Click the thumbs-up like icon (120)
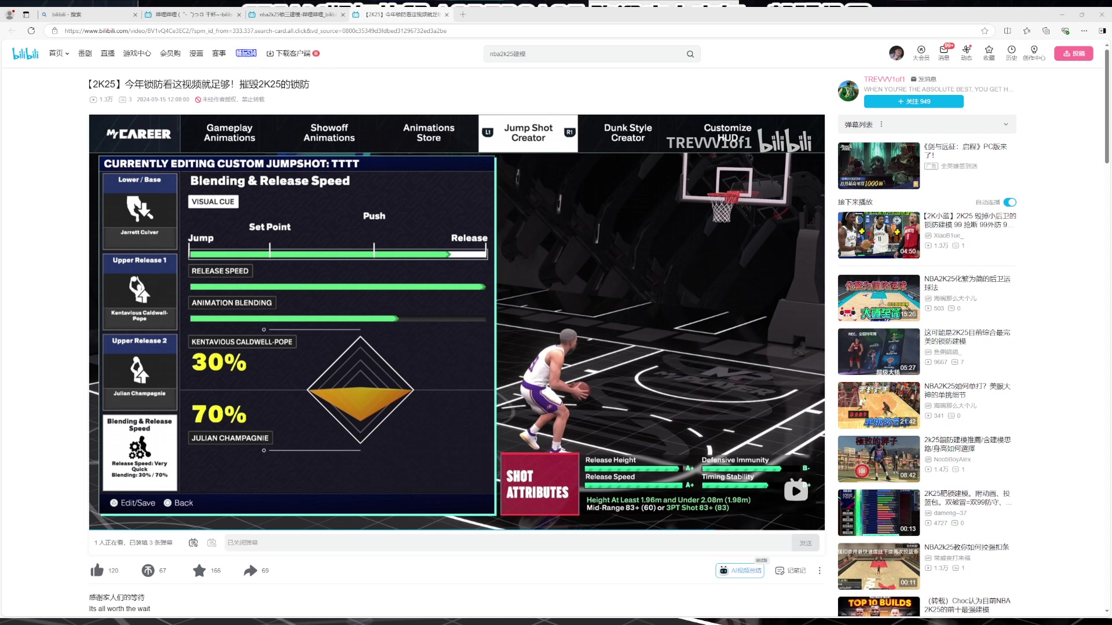This screenshot has width=1112, height=625. (97, 571)
